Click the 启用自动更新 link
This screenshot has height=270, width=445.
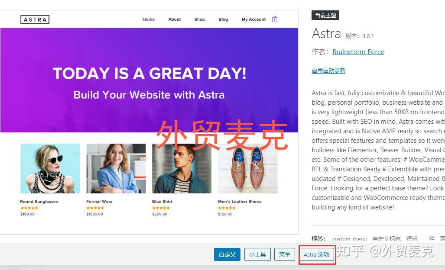coord(328,71)
